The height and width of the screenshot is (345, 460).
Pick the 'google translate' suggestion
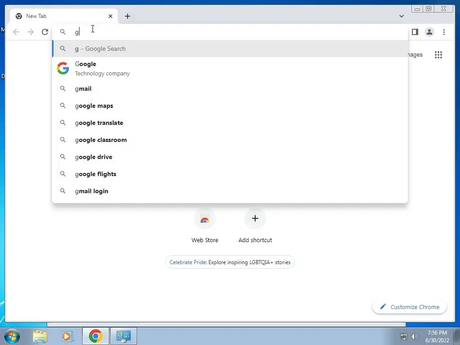[230, 123]
